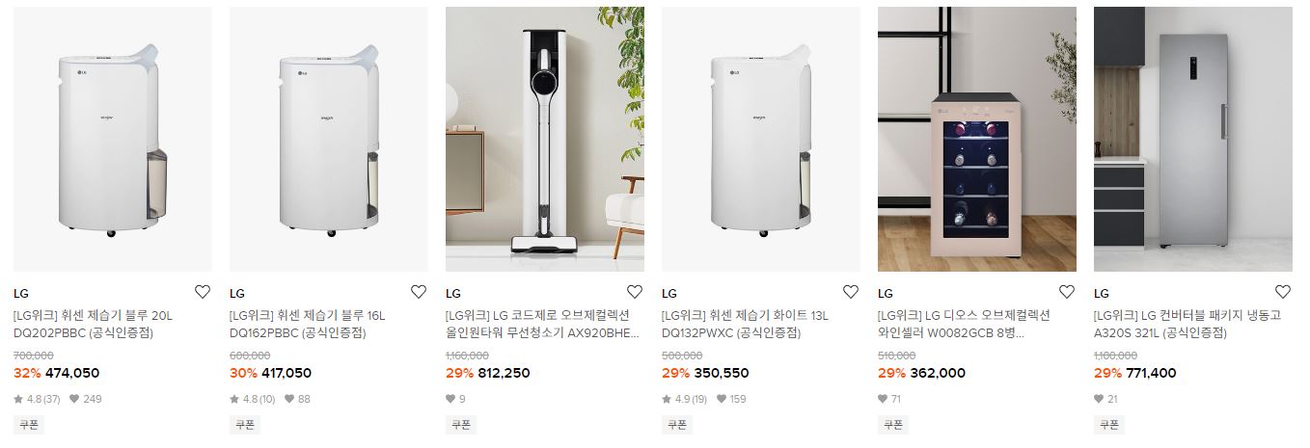Open the 13L DQ132PWXC product title link

pyautogui.click(x=745, y=325)
